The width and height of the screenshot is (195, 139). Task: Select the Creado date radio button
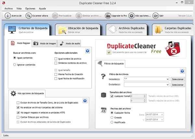click(x=112, y=117)
